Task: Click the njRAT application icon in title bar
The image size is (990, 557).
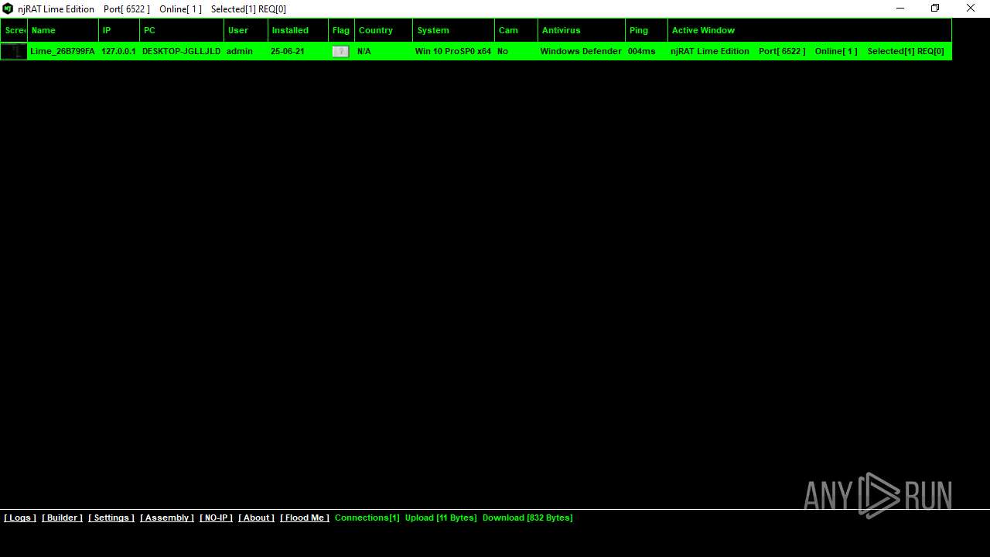Action: 8,9
